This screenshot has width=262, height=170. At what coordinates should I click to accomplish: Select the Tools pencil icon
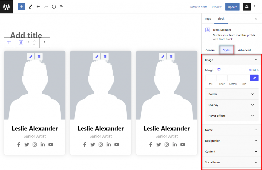(x=30, y=7)
